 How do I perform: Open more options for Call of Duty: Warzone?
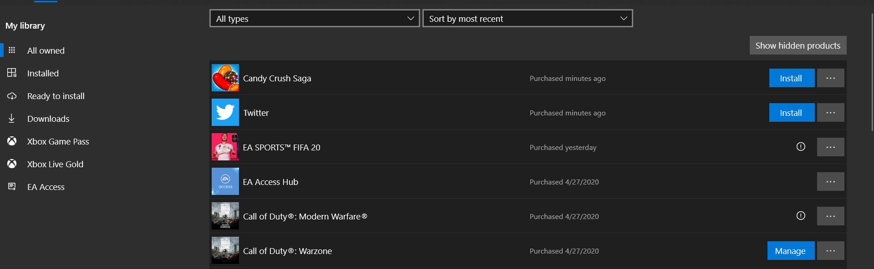pyautogui.click(x=831, y=251)
